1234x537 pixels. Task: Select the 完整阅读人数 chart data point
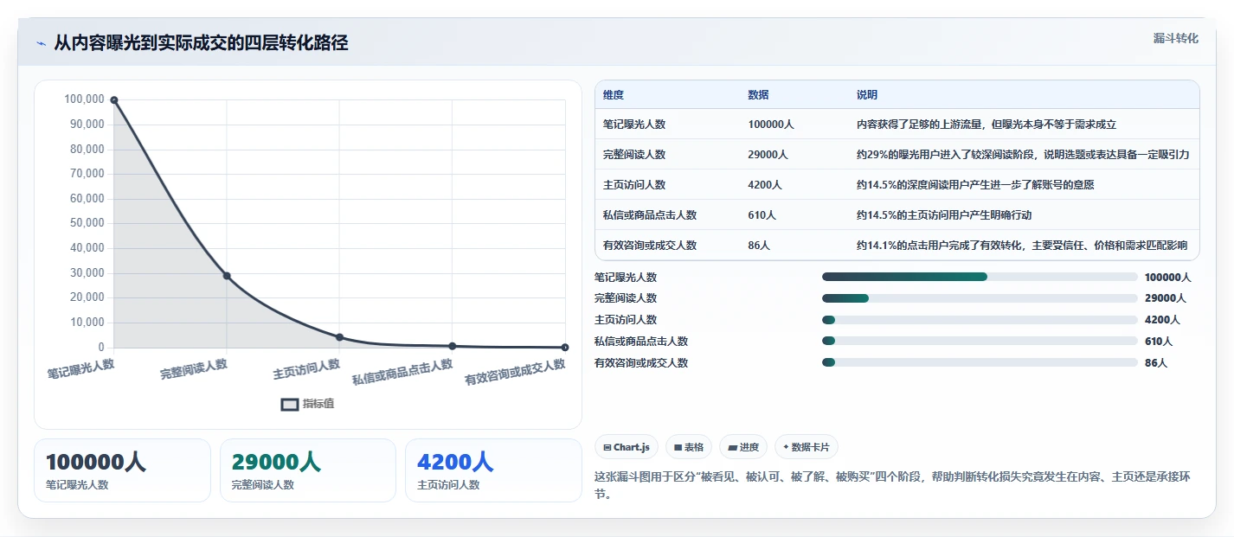point(227,276)
